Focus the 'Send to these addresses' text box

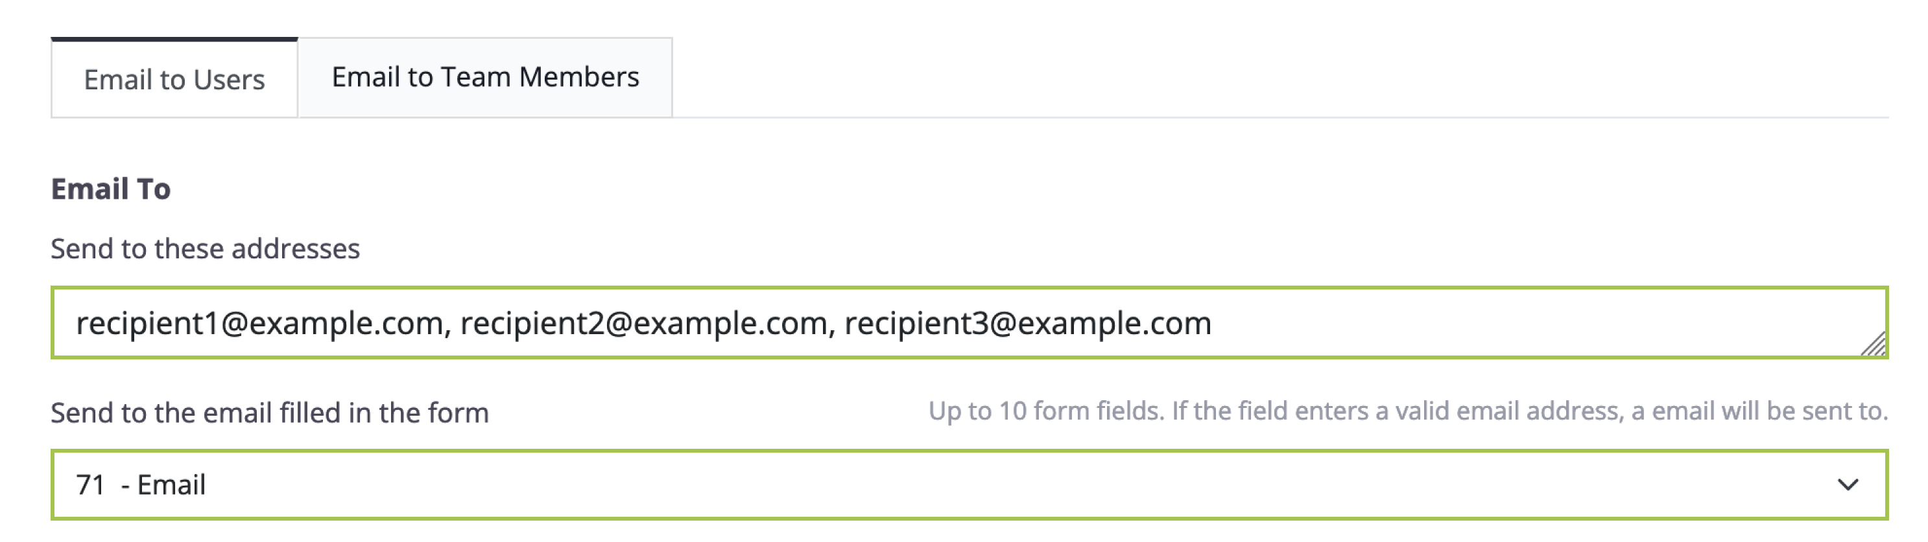tap(968, 323)
